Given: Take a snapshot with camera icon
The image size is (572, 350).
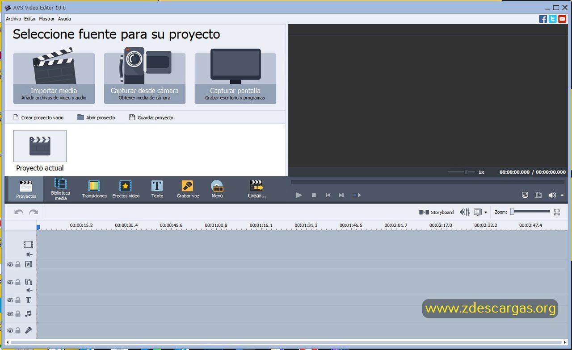Looking at the screenshot, I should (538, 195).
